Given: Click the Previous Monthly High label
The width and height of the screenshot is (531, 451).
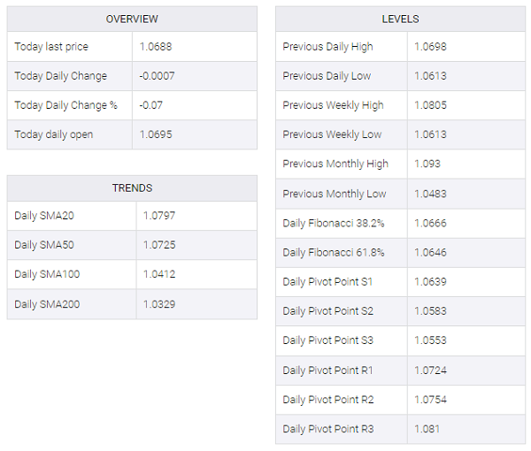Looking at the screenshot, I should (335, 164).
